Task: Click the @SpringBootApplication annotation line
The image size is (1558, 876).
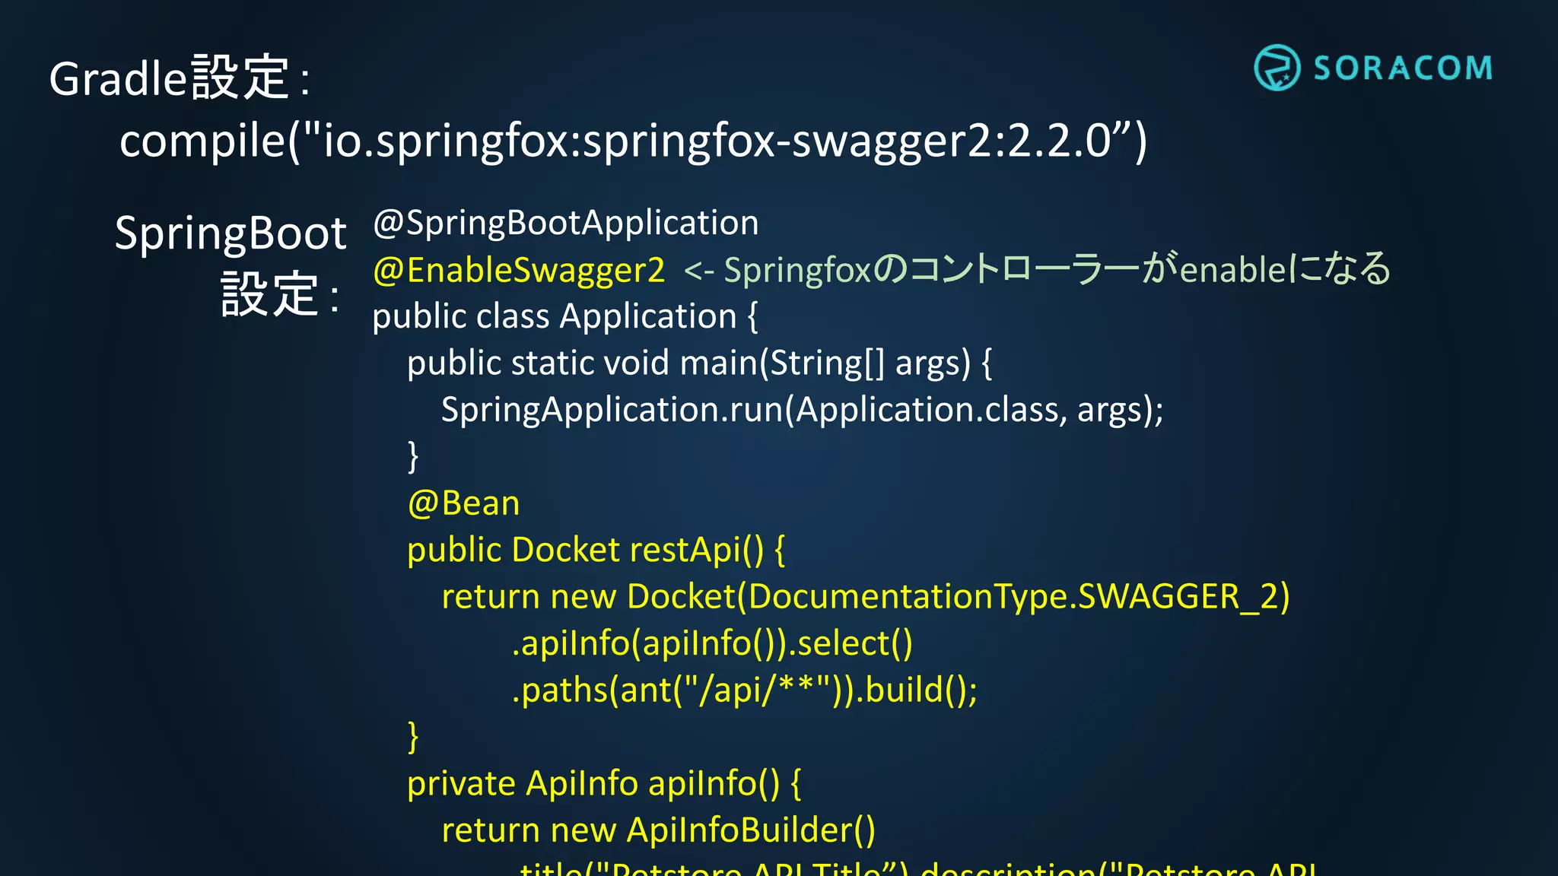Action: [566, 224]
